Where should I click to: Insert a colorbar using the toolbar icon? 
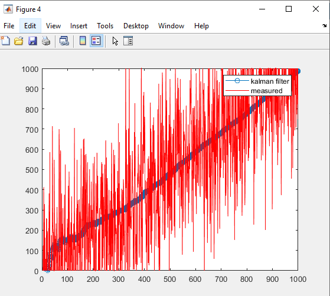click(83, 41)
